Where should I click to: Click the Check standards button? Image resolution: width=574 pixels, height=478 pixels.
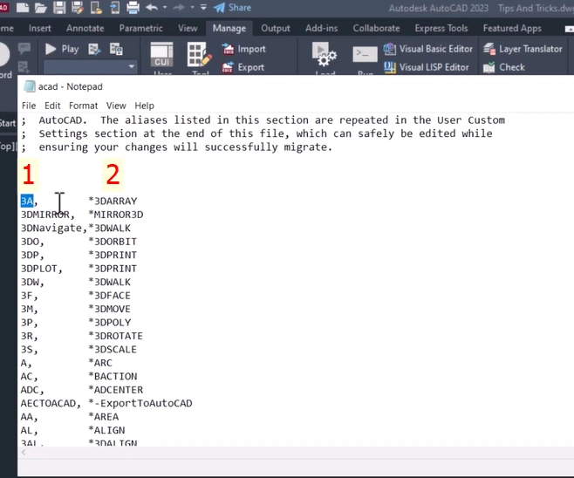503,67
